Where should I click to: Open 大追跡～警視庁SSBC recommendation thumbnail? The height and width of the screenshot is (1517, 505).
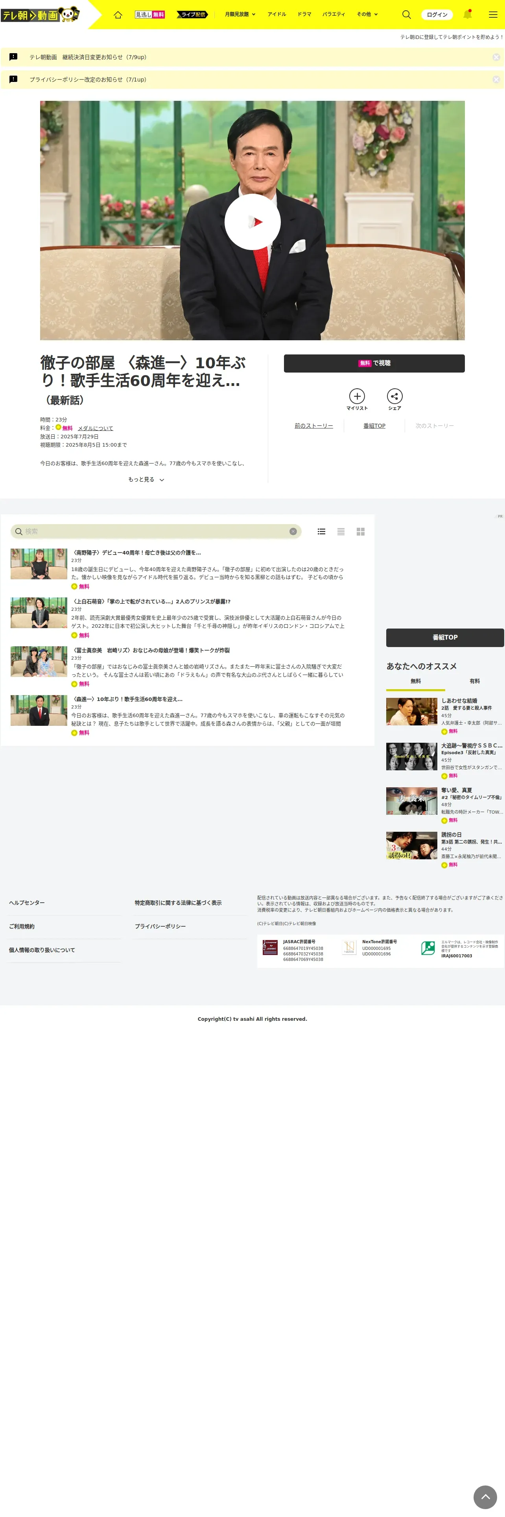coord(411,756)
